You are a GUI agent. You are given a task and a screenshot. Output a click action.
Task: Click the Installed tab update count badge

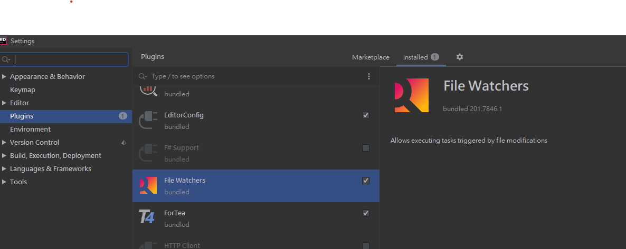[x=435, y=57]
